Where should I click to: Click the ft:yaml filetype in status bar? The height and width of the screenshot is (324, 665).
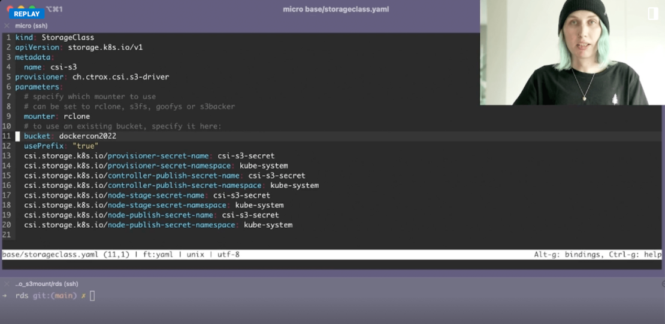click(158, 255)
